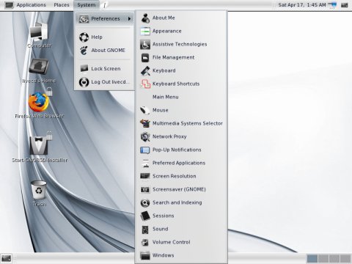Click the Lock Screen label
This screenshot has height=264, width=352.
(x=106, y=69)
